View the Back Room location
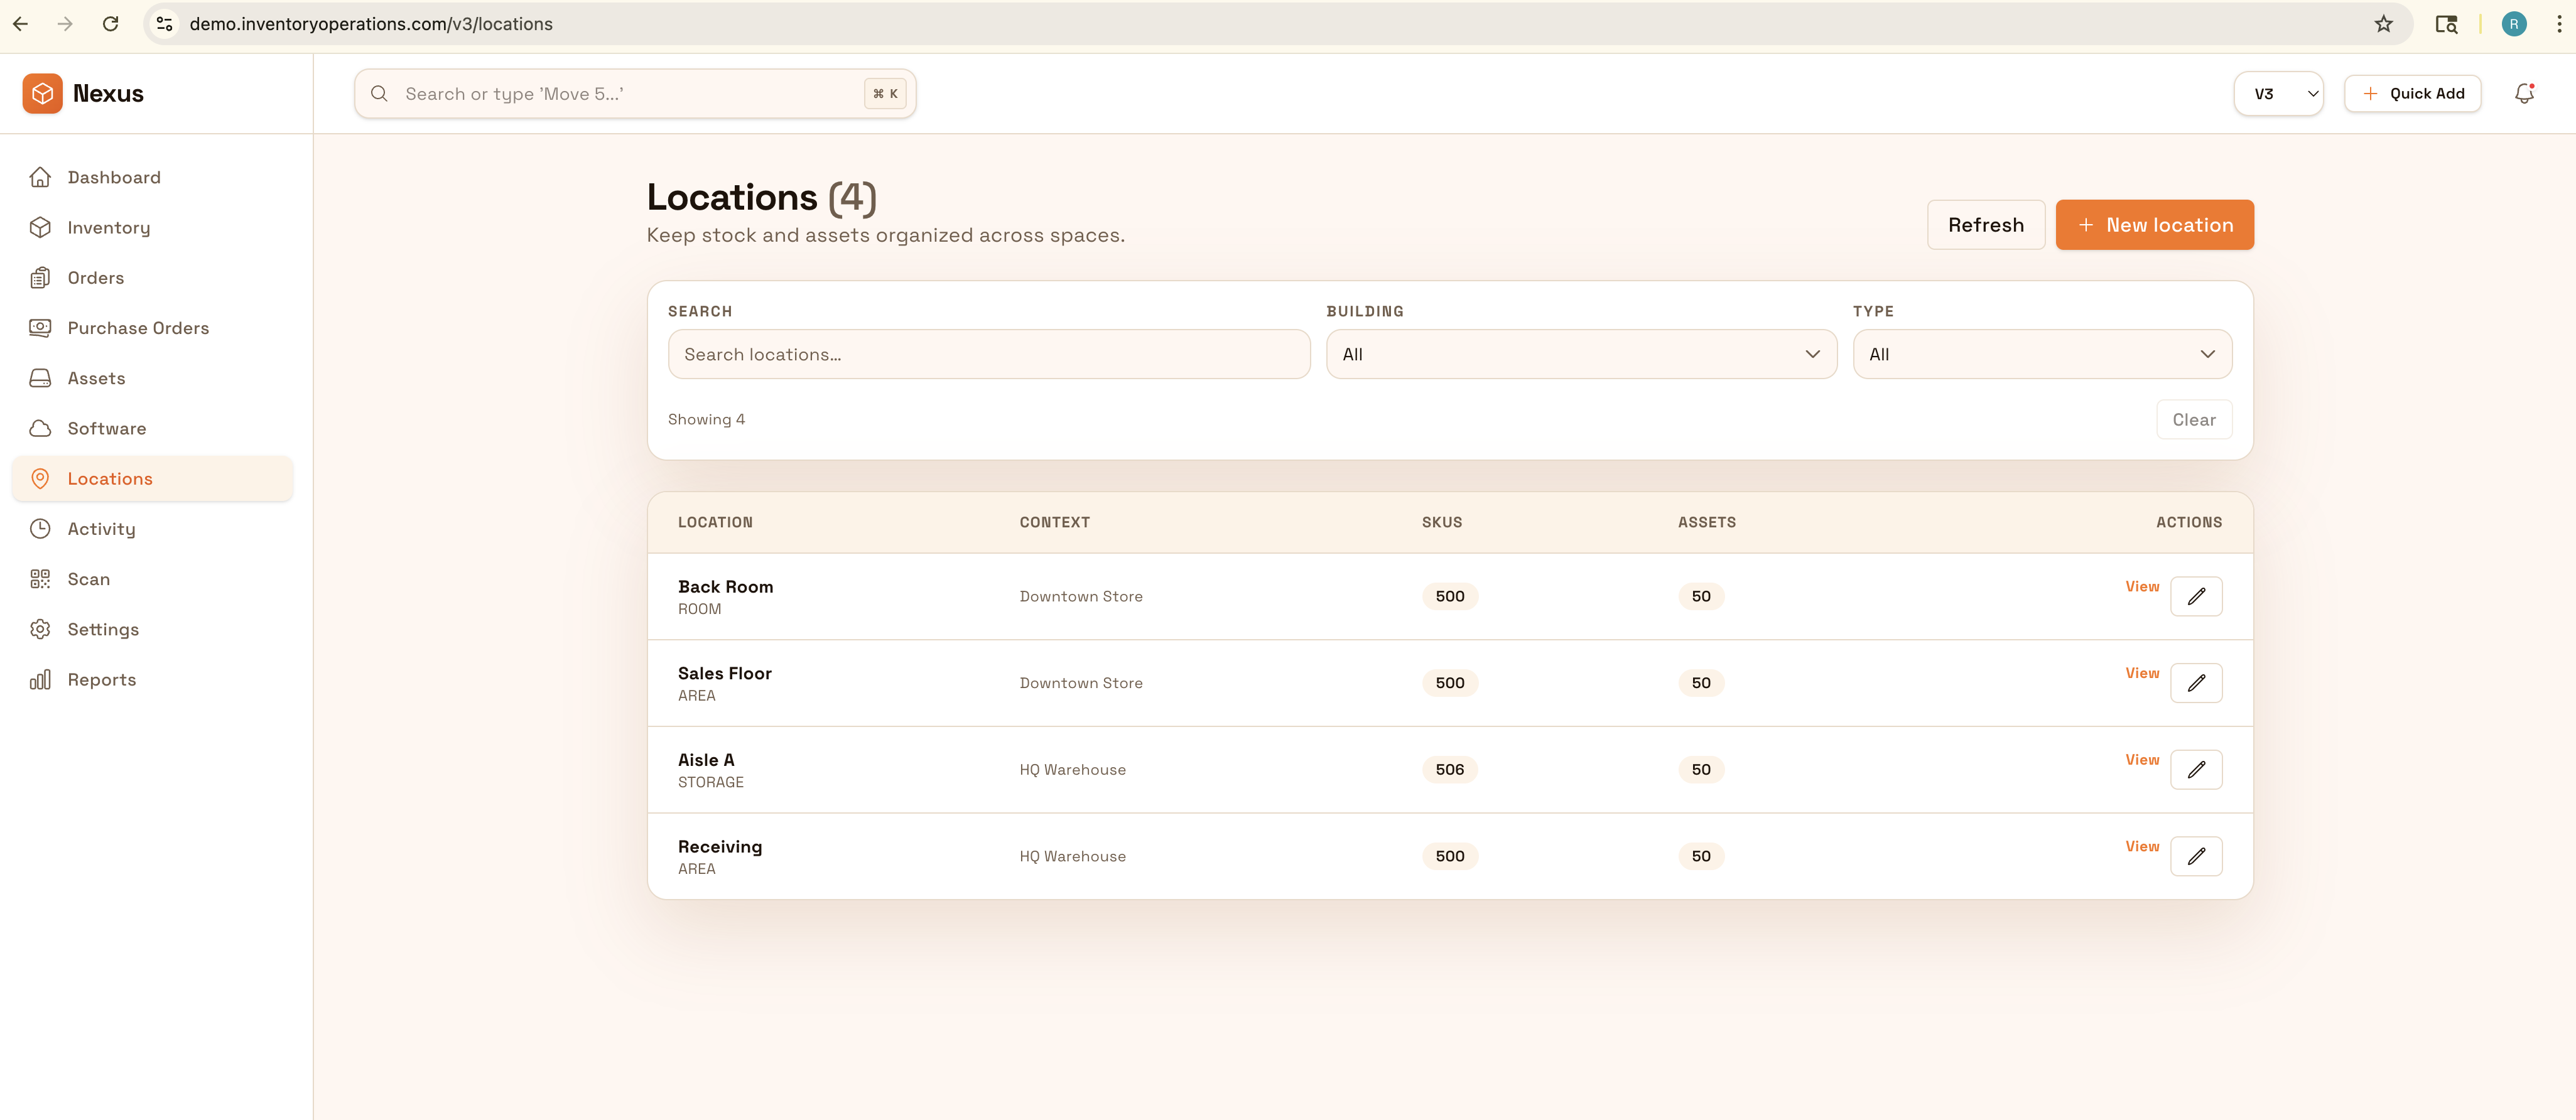The image size is (2576, 1120). [2141, 587]
